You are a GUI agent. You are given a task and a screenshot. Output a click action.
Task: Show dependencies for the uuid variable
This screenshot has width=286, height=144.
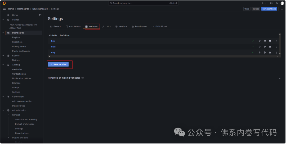pyautogui.click(x=260, y=47)
